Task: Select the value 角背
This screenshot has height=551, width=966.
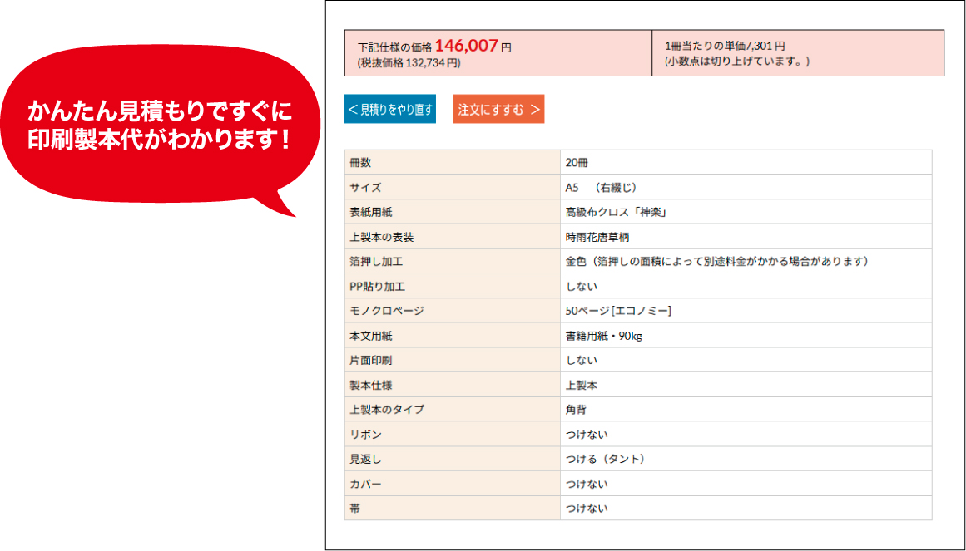Action: pyautogui.click(x=576, y=410)
